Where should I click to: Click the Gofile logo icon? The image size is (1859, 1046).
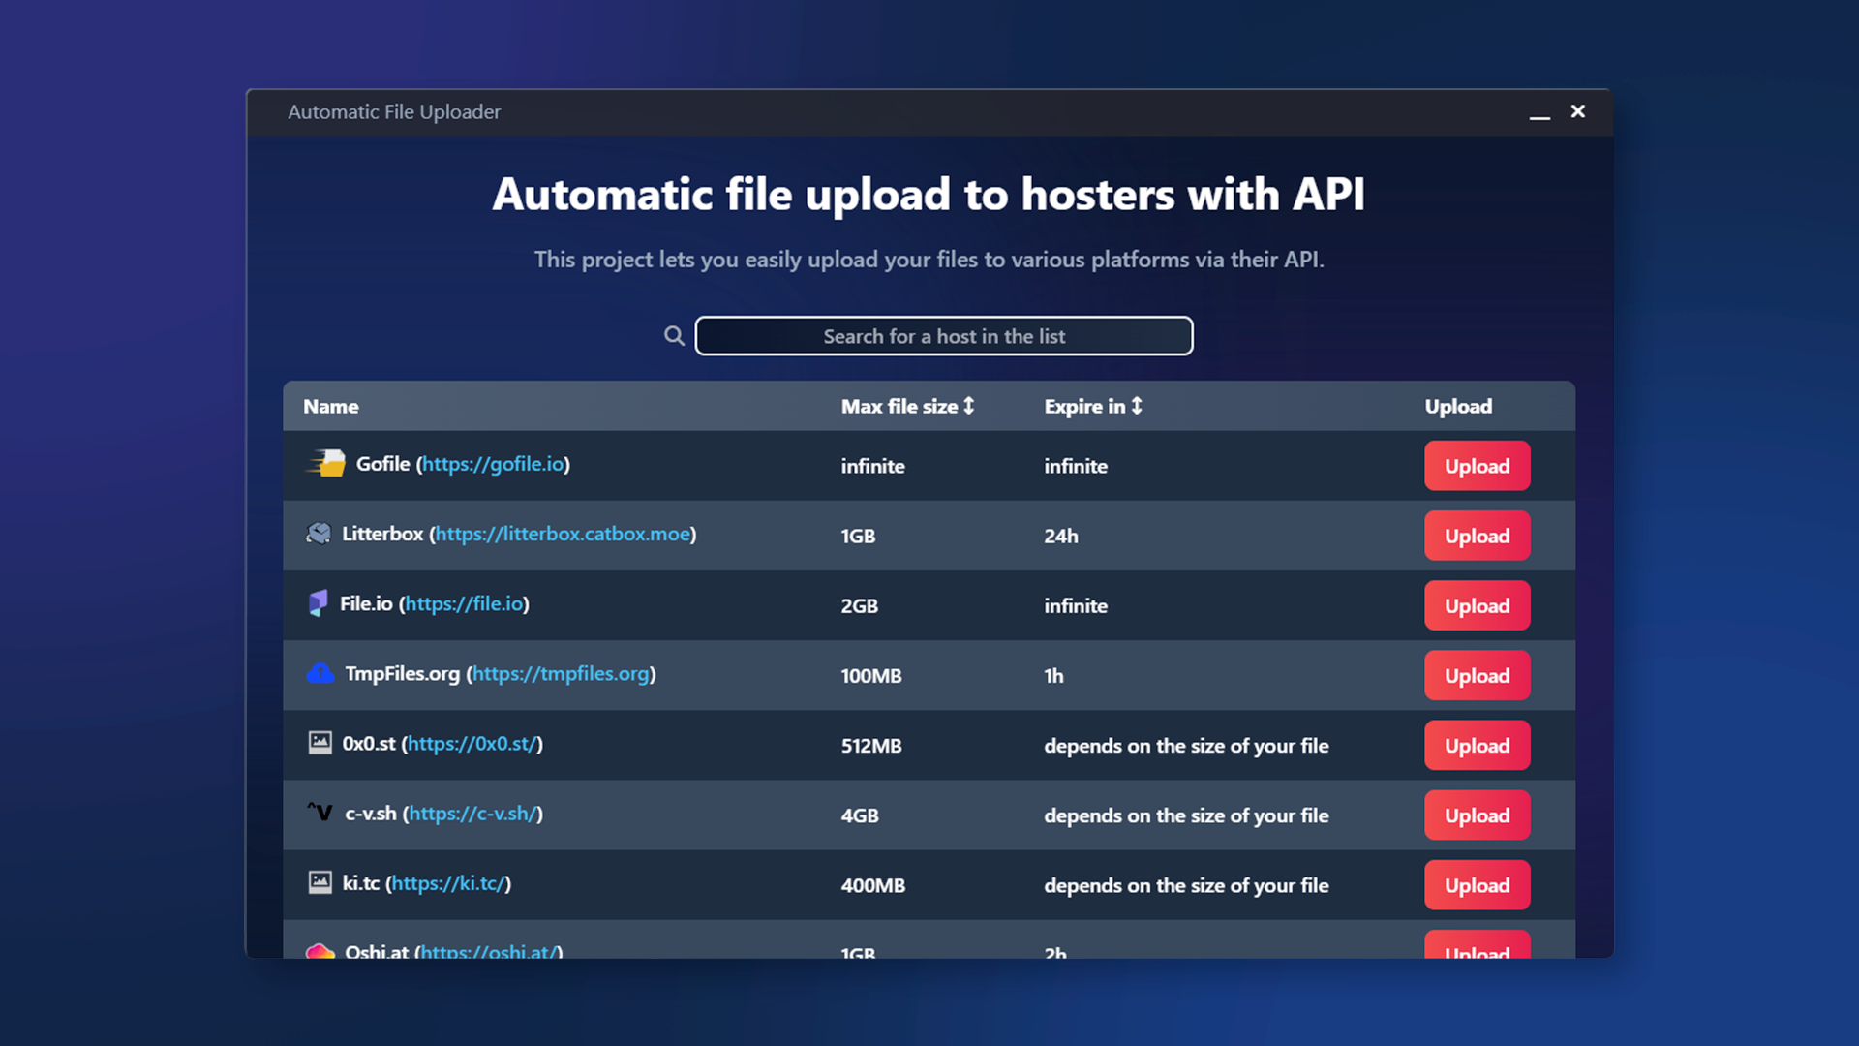click(325, 464)
